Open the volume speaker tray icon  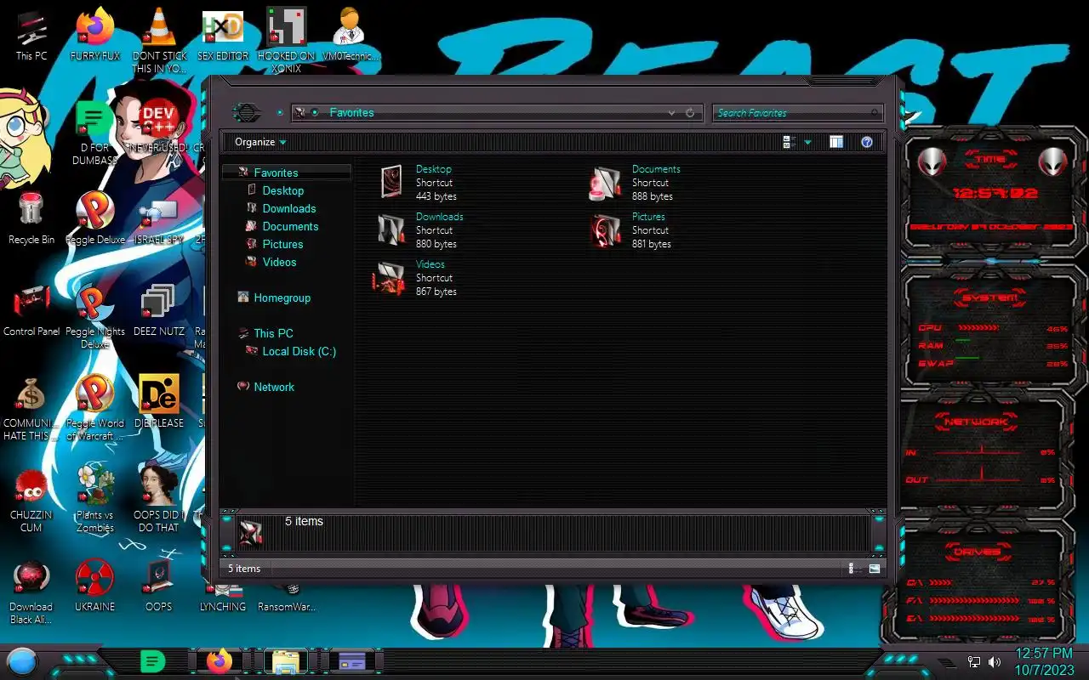(994, 661)
